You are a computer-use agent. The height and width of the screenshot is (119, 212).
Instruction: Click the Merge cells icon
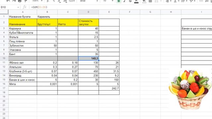click(x=156, y=1)
